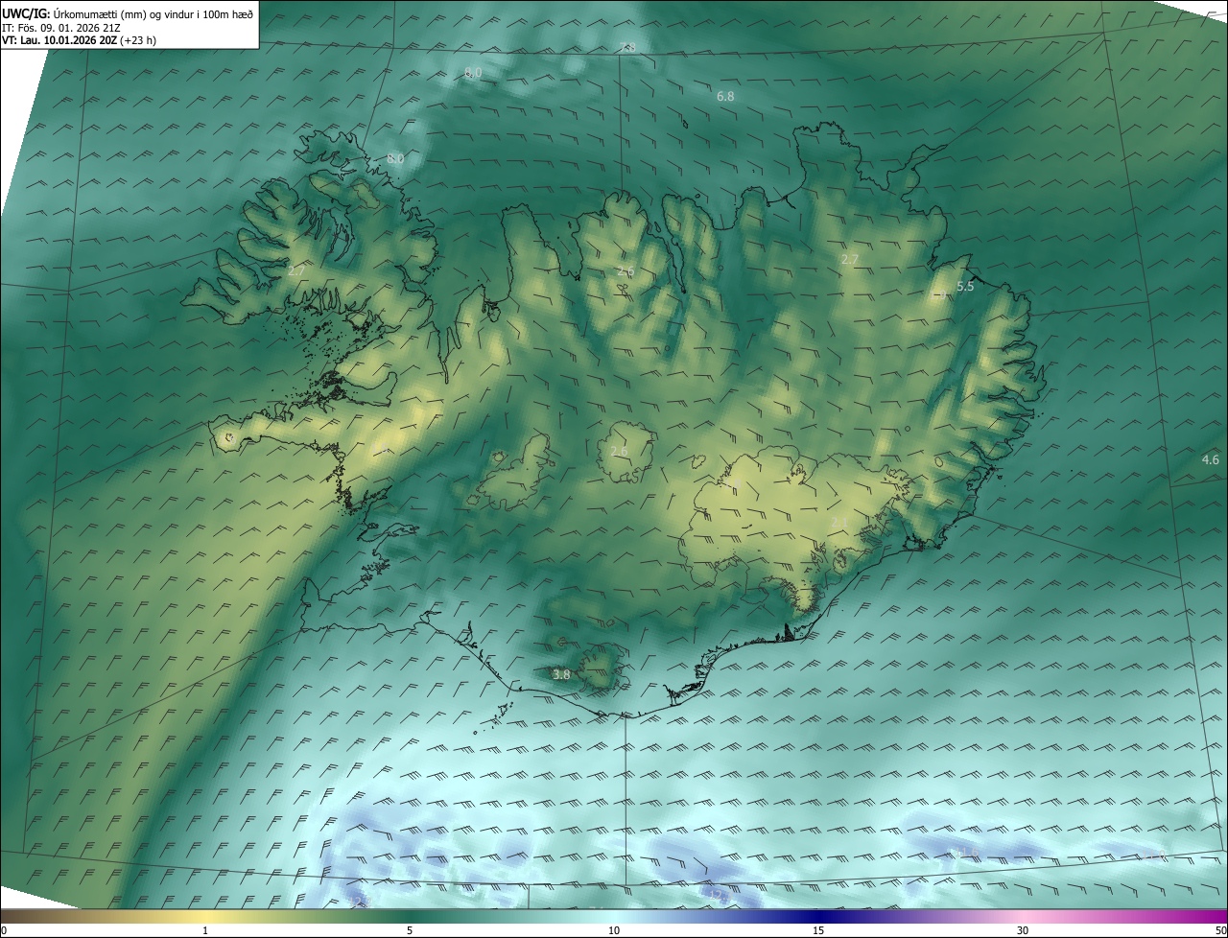Click the 5 tick on the color scale
Screen dimensions: 1228x938
coord(410,930)
